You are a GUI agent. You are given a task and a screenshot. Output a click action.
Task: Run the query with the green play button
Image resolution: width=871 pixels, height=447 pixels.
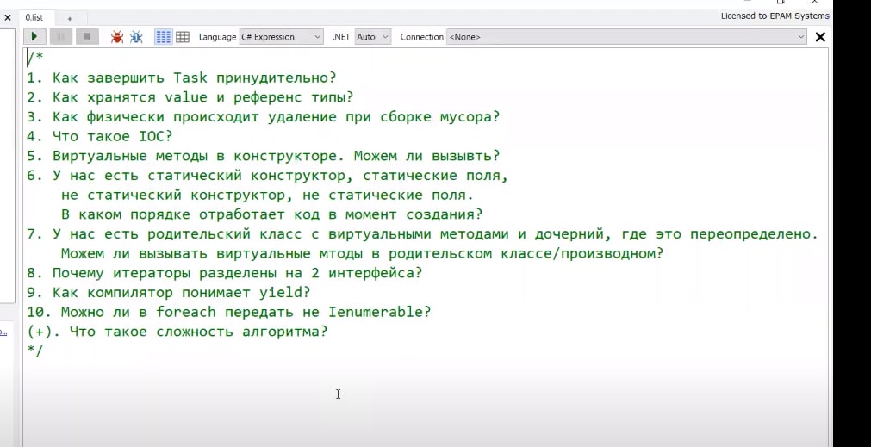34,37
